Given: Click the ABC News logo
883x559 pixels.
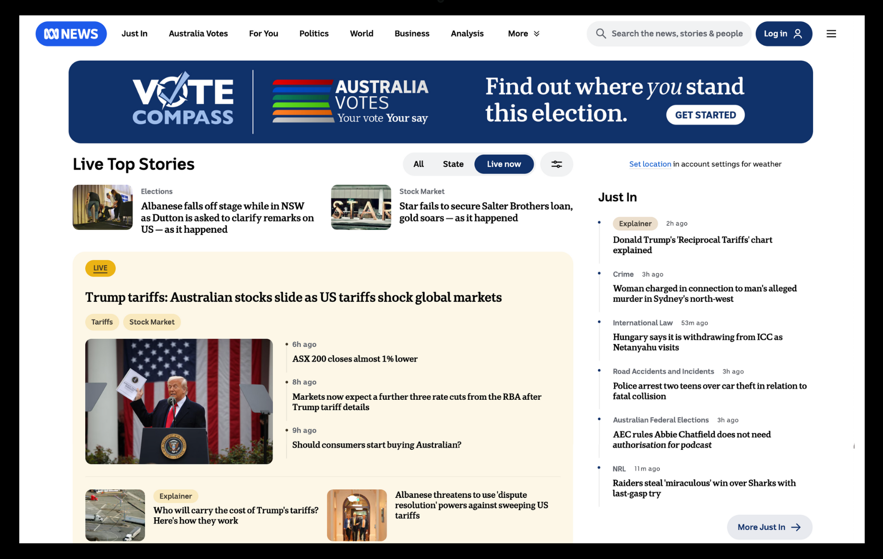Looking at the screenshot, I should point(71,34).
